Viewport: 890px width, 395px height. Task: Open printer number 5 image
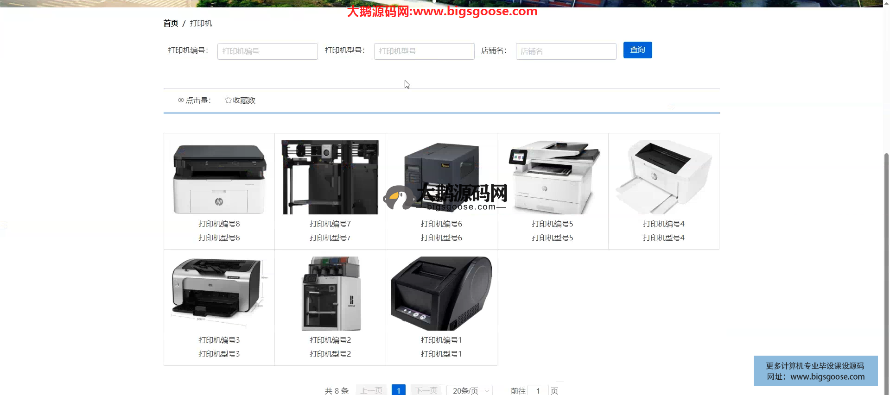(x=553, y=177)
